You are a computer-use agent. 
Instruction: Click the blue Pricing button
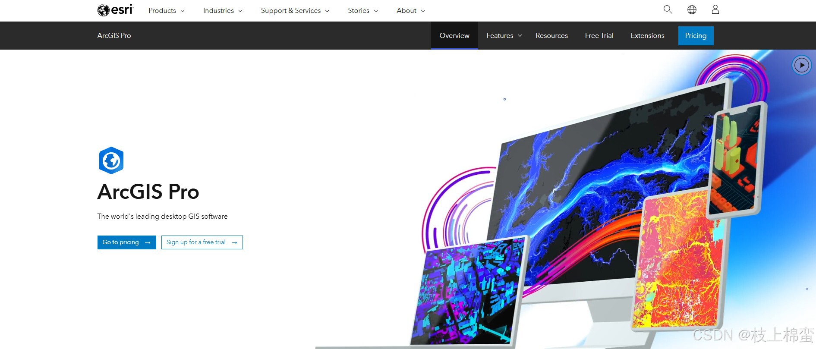pyautogui.click(x=696, y=35)
